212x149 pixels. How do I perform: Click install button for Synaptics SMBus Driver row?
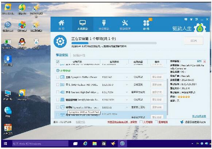pyautogui.click(x=157, y=77)
